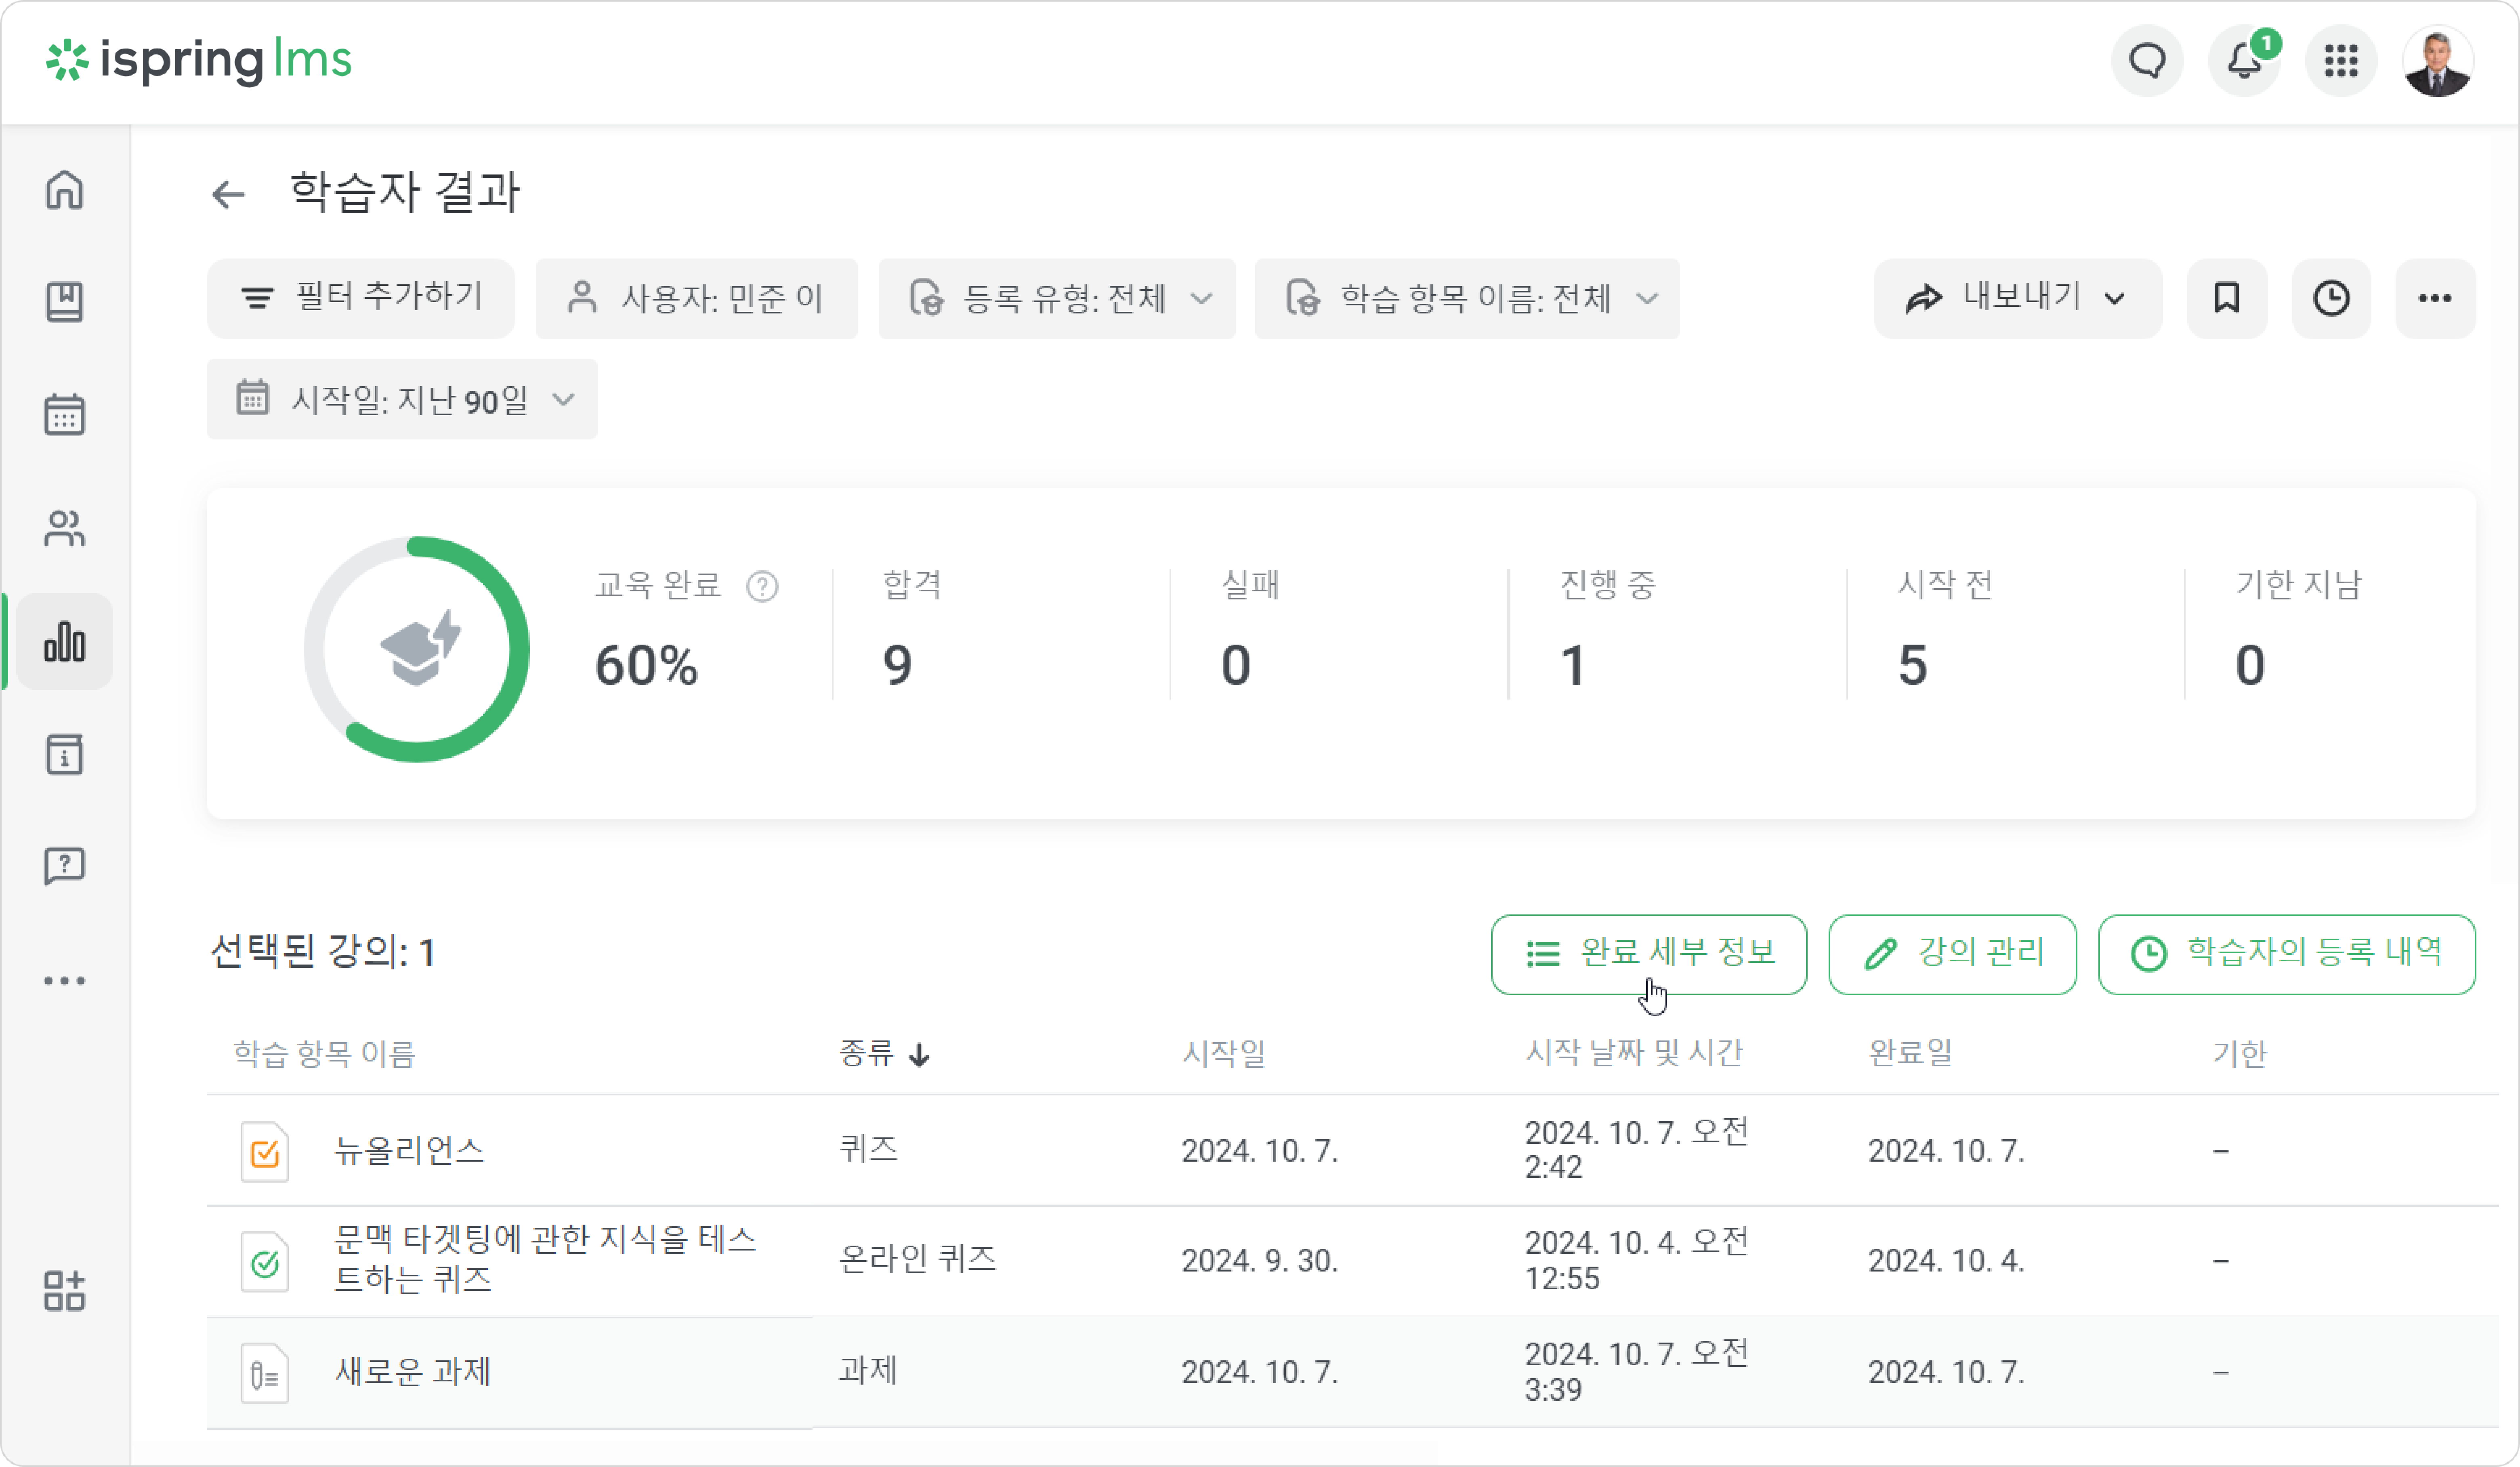Click the 60% education completion value

click(646, 666)
